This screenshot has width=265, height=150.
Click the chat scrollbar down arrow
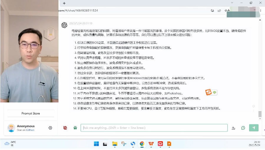260,119
